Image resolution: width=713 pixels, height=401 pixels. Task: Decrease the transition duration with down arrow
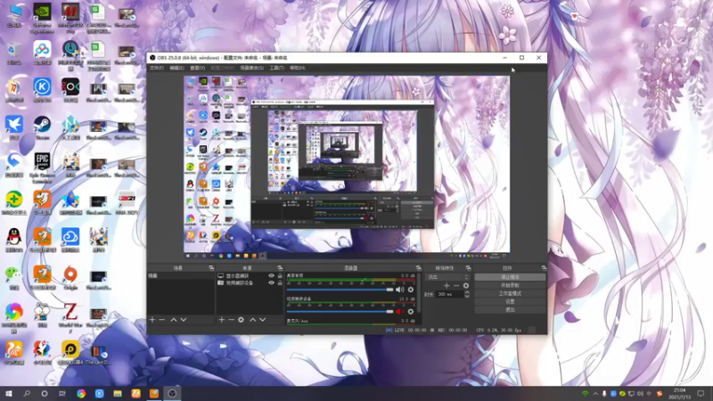coord(466,297)
